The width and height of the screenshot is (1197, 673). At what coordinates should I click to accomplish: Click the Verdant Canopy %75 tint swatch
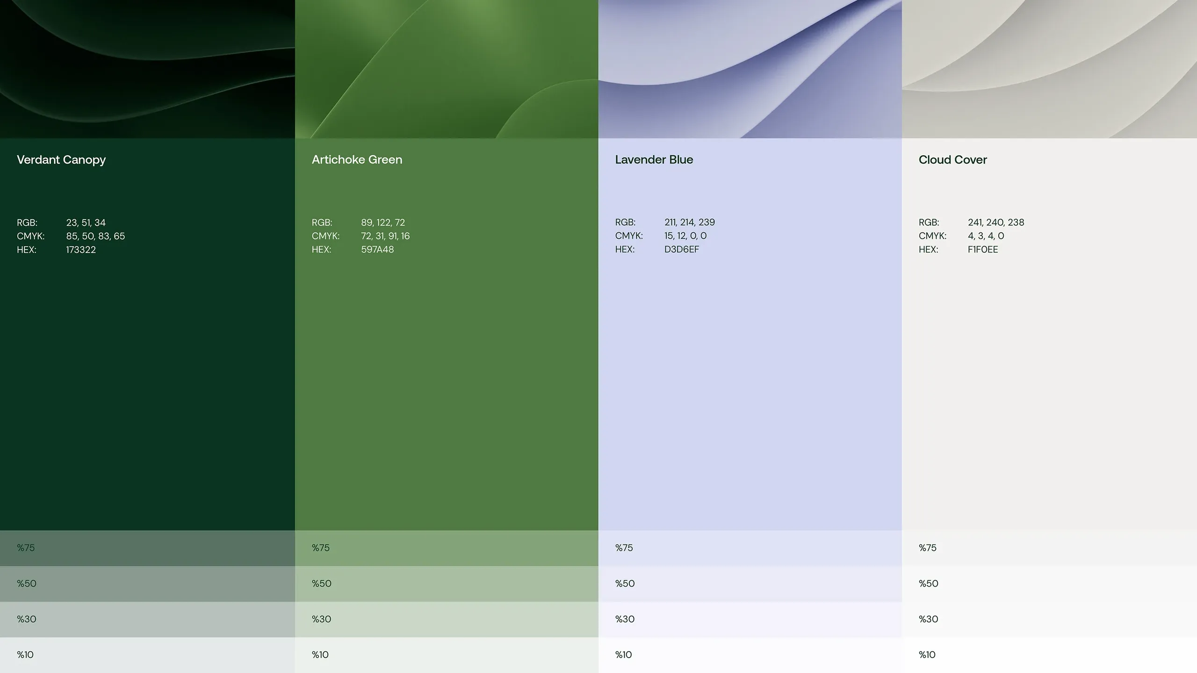(147, 548)
